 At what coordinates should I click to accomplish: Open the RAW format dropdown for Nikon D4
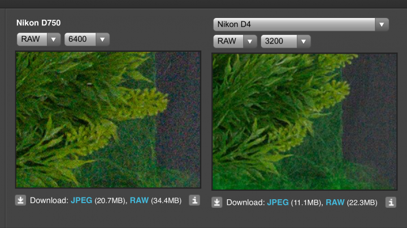click(235, 41)
